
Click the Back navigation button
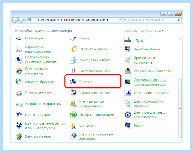point(15,20)
